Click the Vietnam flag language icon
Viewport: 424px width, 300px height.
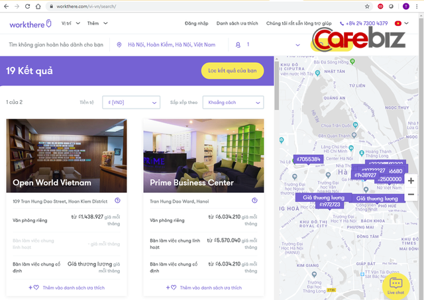click(397, 24)
